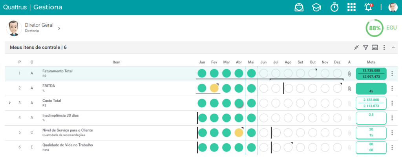This screenshot has width=402, height=161.
Task: Collapse the Meus itens de controle panel
Action: click(x=393, y=48)
